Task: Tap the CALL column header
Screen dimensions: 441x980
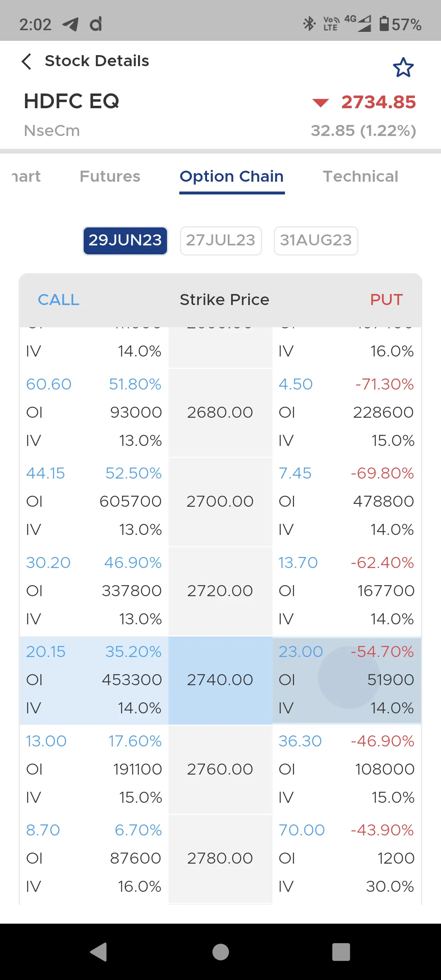Action: pyautogui.click(x=59, y=300)
